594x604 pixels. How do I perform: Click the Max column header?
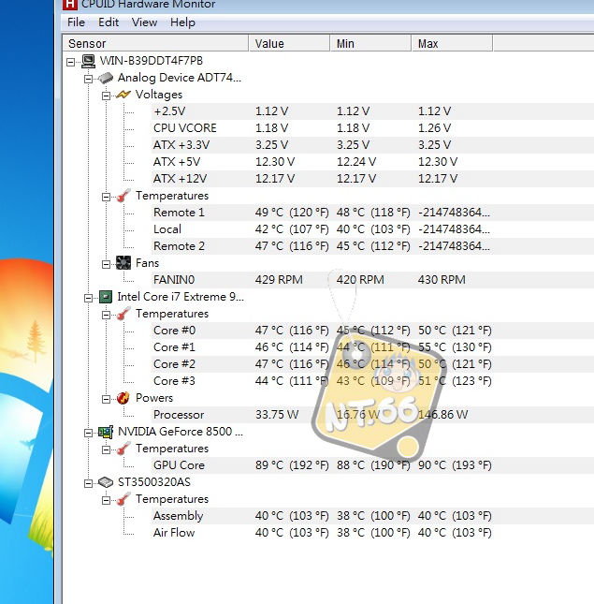(x=452, y=43)
